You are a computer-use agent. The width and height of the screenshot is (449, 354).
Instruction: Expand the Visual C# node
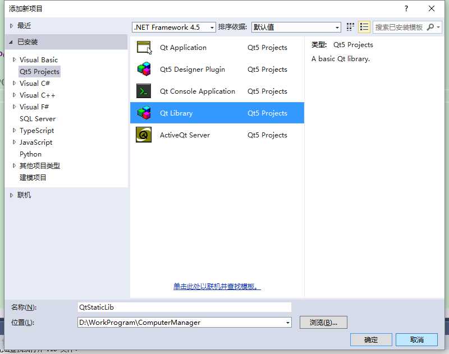pyautogui.click(x=14, y=83)
